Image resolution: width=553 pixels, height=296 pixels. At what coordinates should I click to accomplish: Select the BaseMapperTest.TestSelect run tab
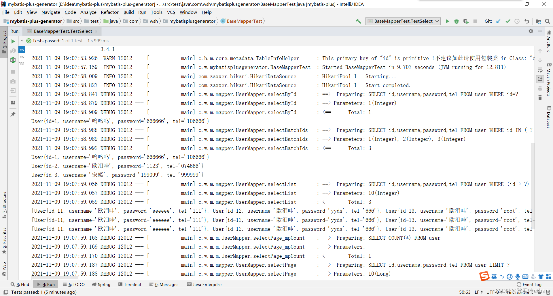pos(63,31)
